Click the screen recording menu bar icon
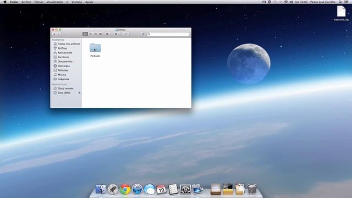Image resolution: width=352 pixels, height=198 pixels. point(264,2)
